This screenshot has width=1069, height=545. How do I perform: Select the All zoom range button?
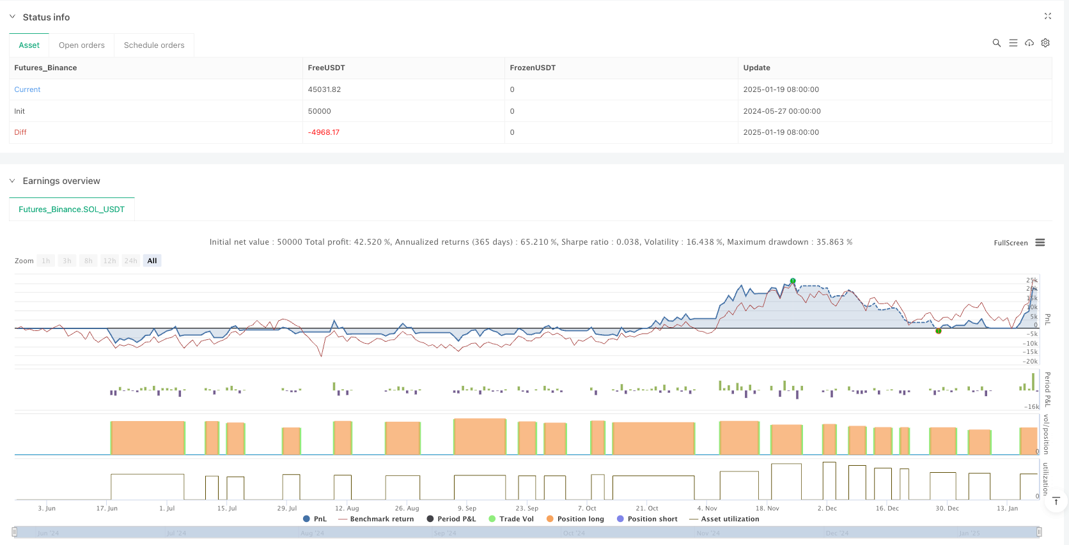point(152,261)
